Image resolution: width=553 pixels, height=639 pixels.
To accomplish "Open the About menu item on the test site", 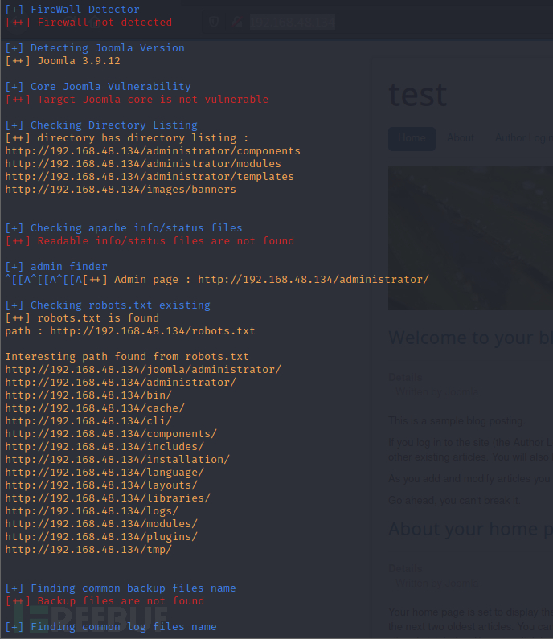I will coord(461,138).
